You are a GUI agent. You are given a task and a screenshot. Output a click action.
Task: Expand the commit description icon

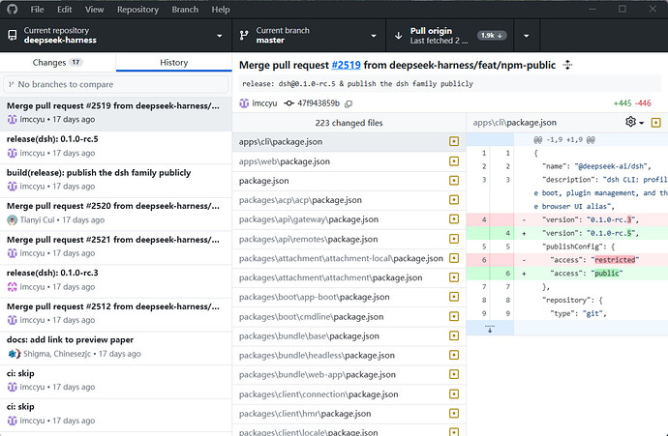tap(567, 65)
